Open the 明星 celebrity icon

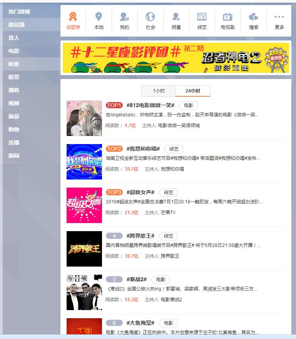tap(176, 17)
